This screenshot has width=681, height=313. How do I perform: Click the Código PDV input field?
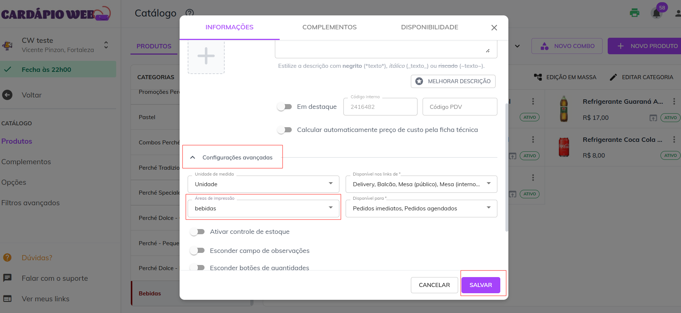460,107
